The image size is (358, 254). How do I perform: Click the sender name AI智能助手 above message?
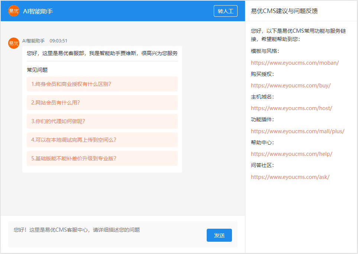(33, 41)
